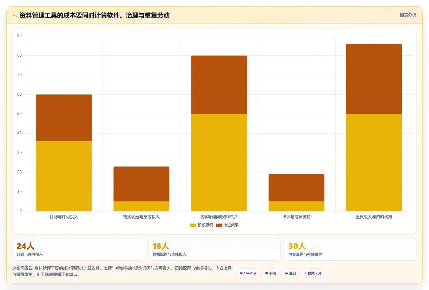Click the y-axis value 90

click(19, 36)
